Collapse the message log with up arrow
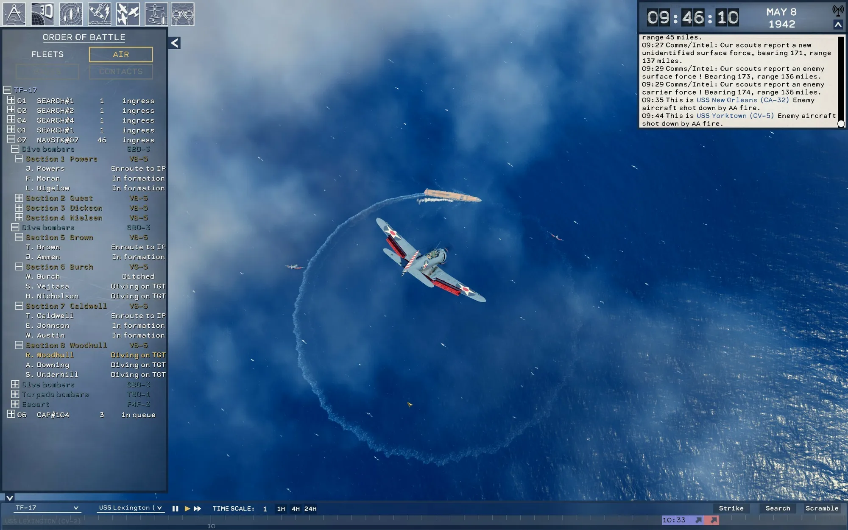848x530 pixels. pos(838,25)
